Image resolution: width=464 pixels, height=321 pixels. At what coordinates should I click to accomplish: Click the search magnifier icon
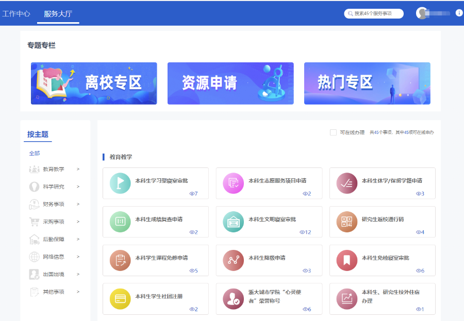pos(351,13)
